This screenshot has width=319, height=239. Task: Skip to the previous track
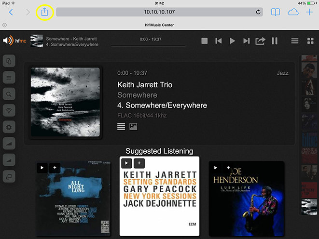(219, 41)
